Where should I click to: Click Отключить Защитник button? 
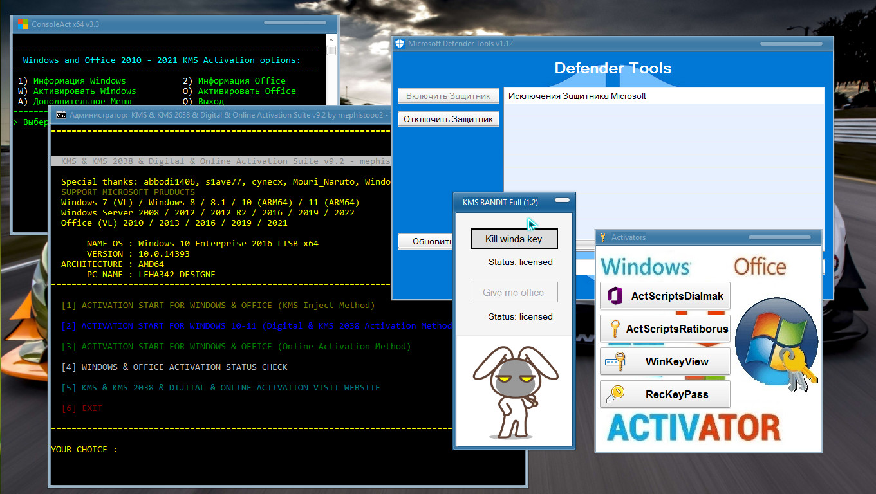pos(449,119)
